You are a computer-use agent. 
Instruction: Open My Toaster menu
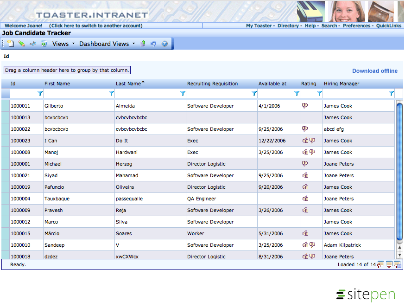(x=259, y=26)
